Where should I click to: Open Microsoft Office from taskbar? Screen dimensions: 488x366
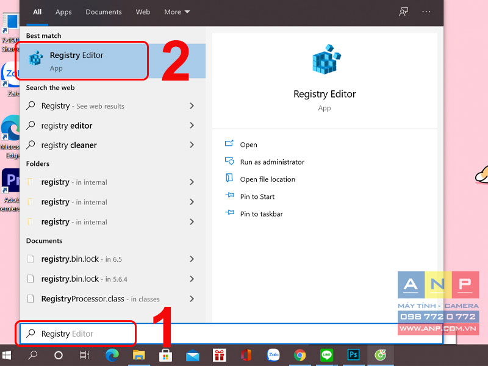click(x=246, y=355)
